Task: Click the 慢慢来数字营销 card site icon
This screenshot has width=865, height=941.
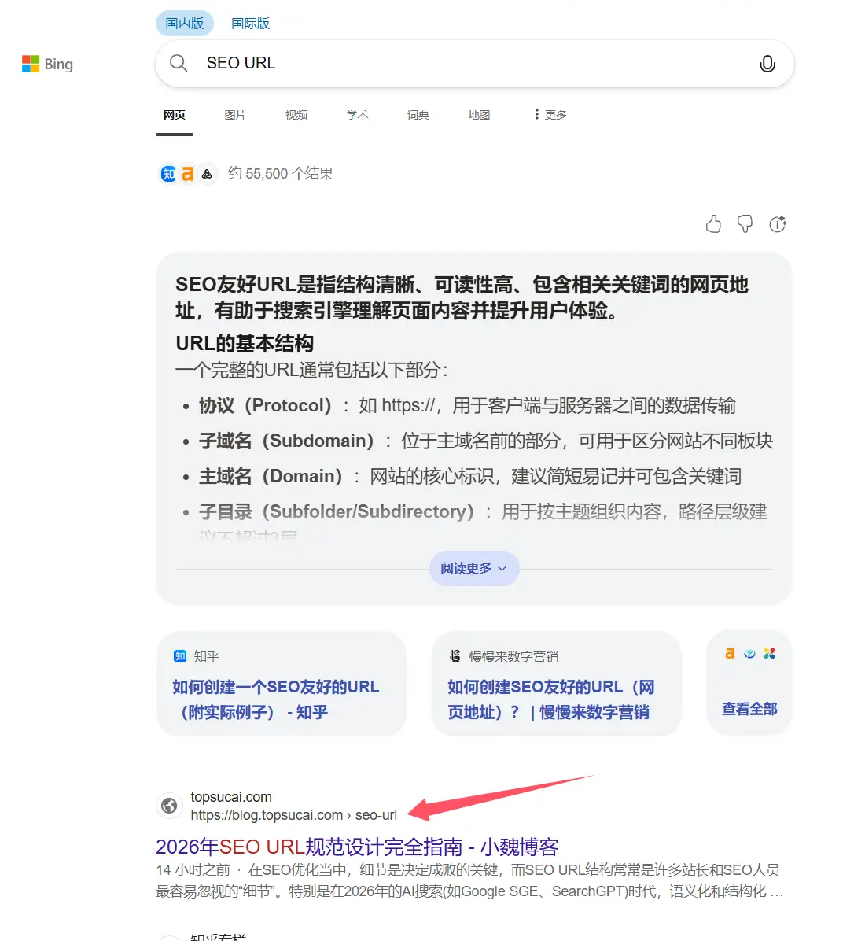Action: [455, 656]
